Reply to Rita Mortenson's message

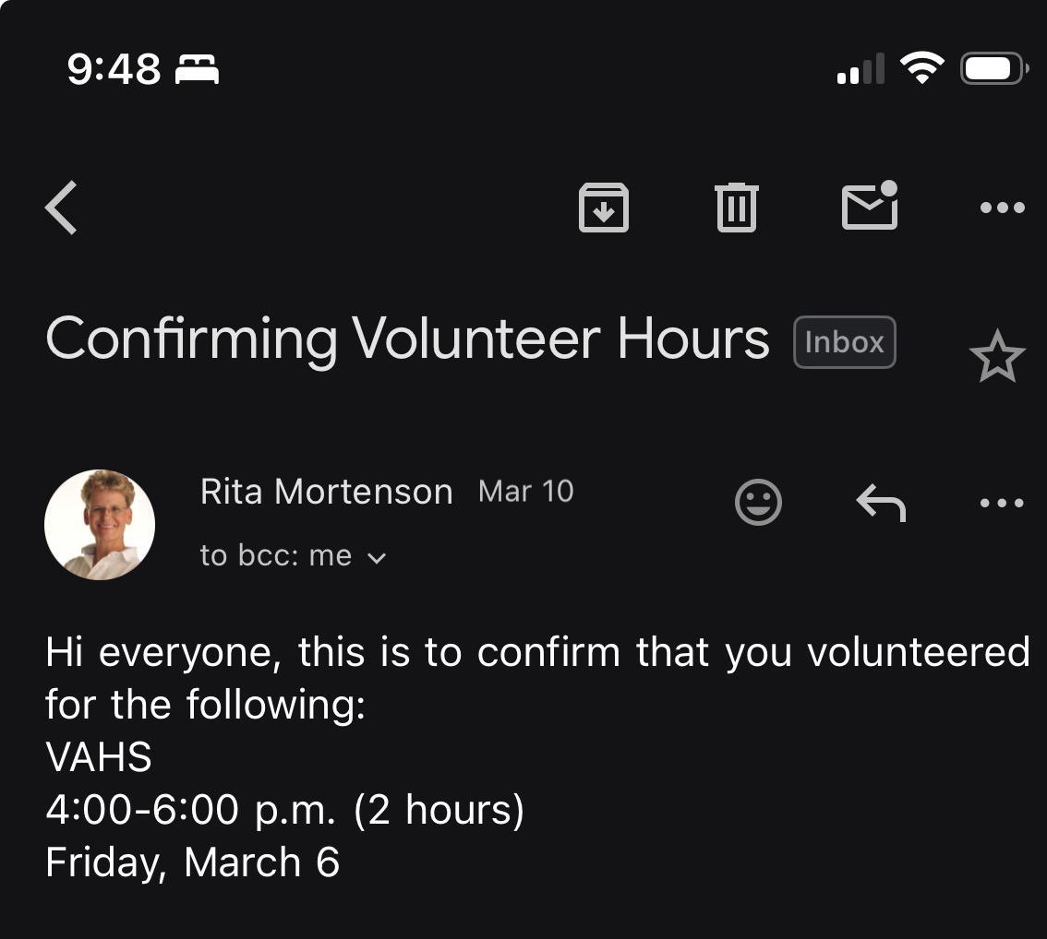pyautogui.click(x=881, y=503)
